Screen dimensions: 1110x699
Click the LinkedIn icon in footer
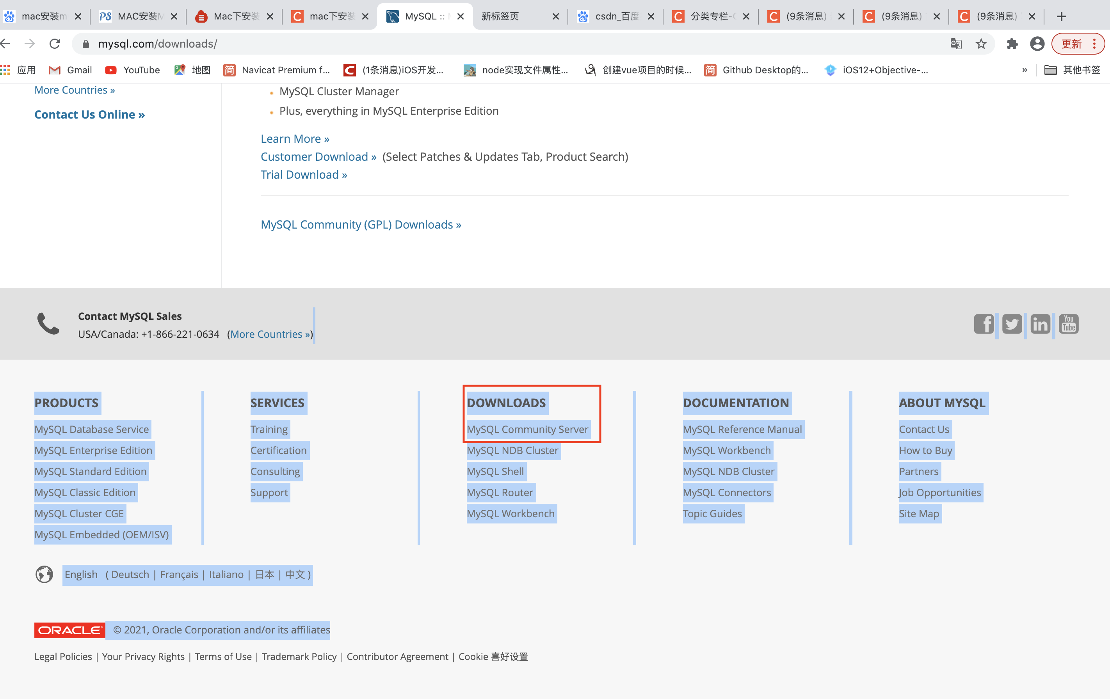[1040, 324]
